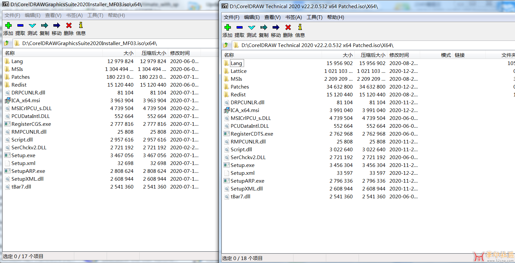Click the Extract (提取) icon in left window

(20, 25)
